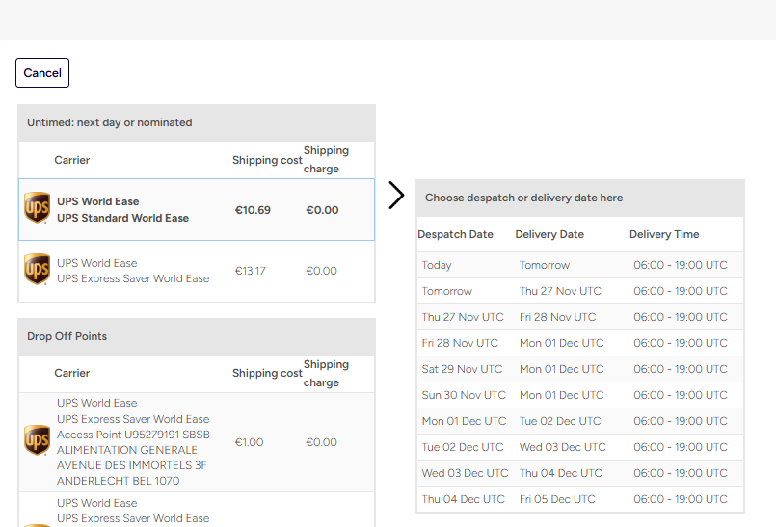Viewport: 776px width, 527px height.
Task: Pick the Tomorrow despatch date
Action: pyautogui.click(x=446, y=291)
